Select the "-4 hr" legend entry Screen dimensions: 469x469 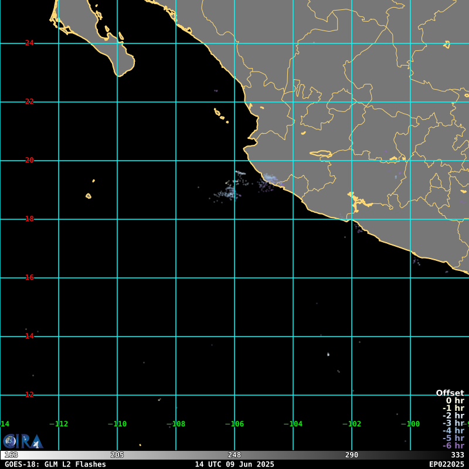453,430
